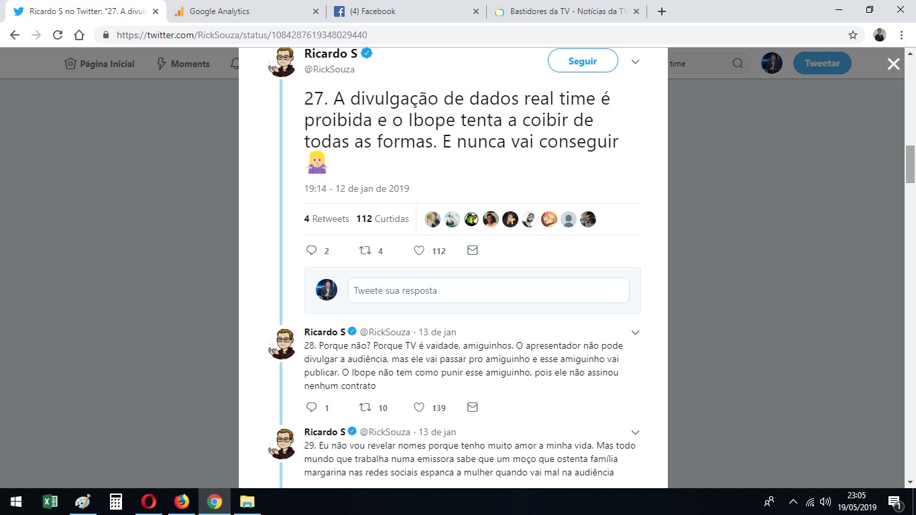This screenshot has width=916, height=515.
Task: Retweet tweet 27 using the retweet icon
Action: pos(365,250)
